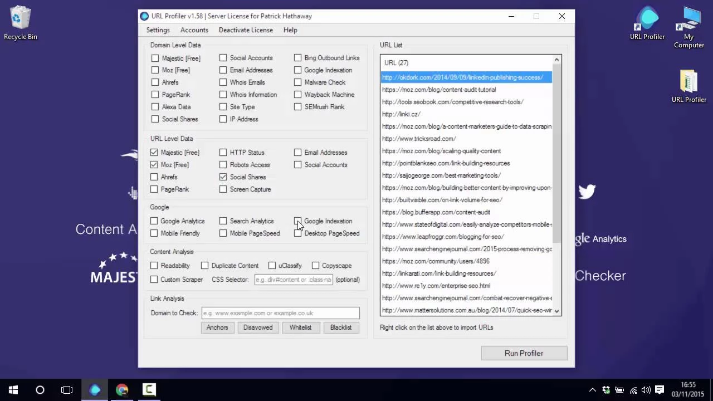Screen dimensions: 713x401
Task: Open the Dropbox tray icon
Action: point(606,390)
